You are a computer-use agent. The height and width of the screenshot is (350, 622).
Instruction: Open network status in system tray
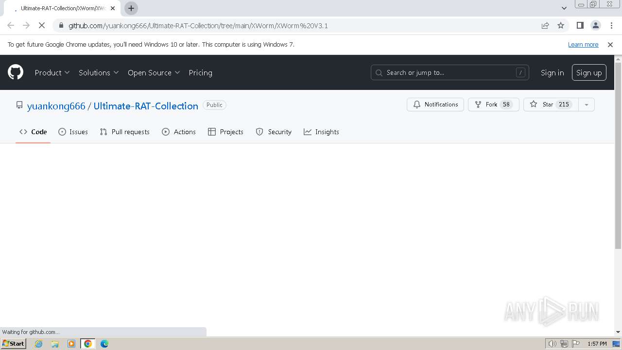pos(564,344)
